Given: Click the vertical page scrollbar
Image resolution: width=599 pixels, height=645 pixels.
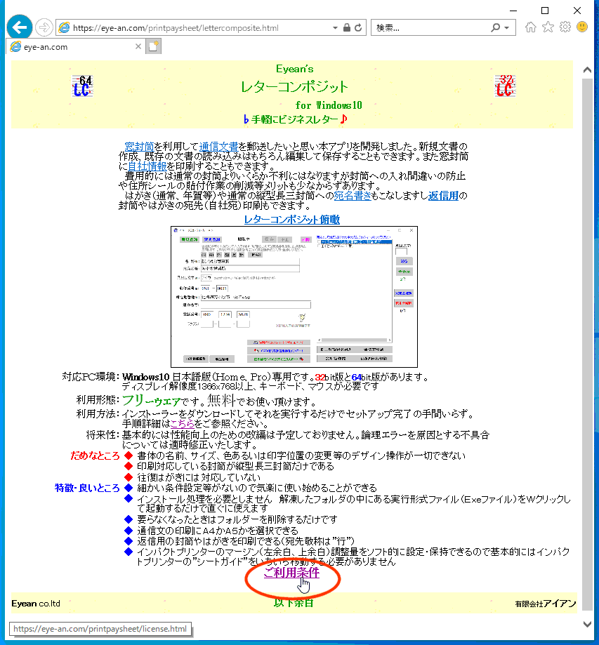Looking at the screenshot, I should click(x=588, y=337).
